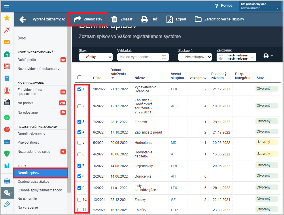Click the blue notebook icon
Image resolution: width=284 pixels, height=215 pixels.
7,78
